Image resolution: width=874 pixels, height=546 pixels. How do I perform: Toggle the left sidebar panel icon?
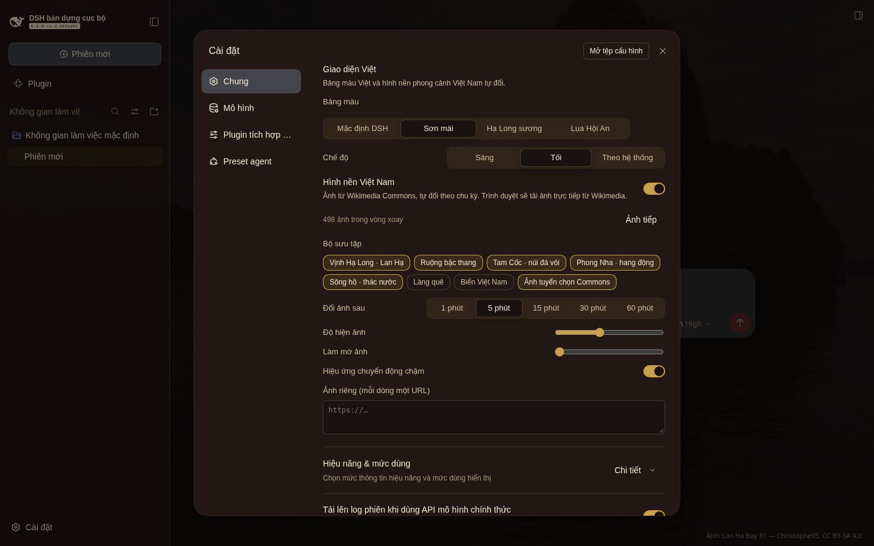pos(154,22)
